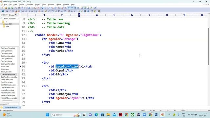The image size is (210, 118).
Task: Select file doubt.java in list
Action: click(x=5, y=69)
